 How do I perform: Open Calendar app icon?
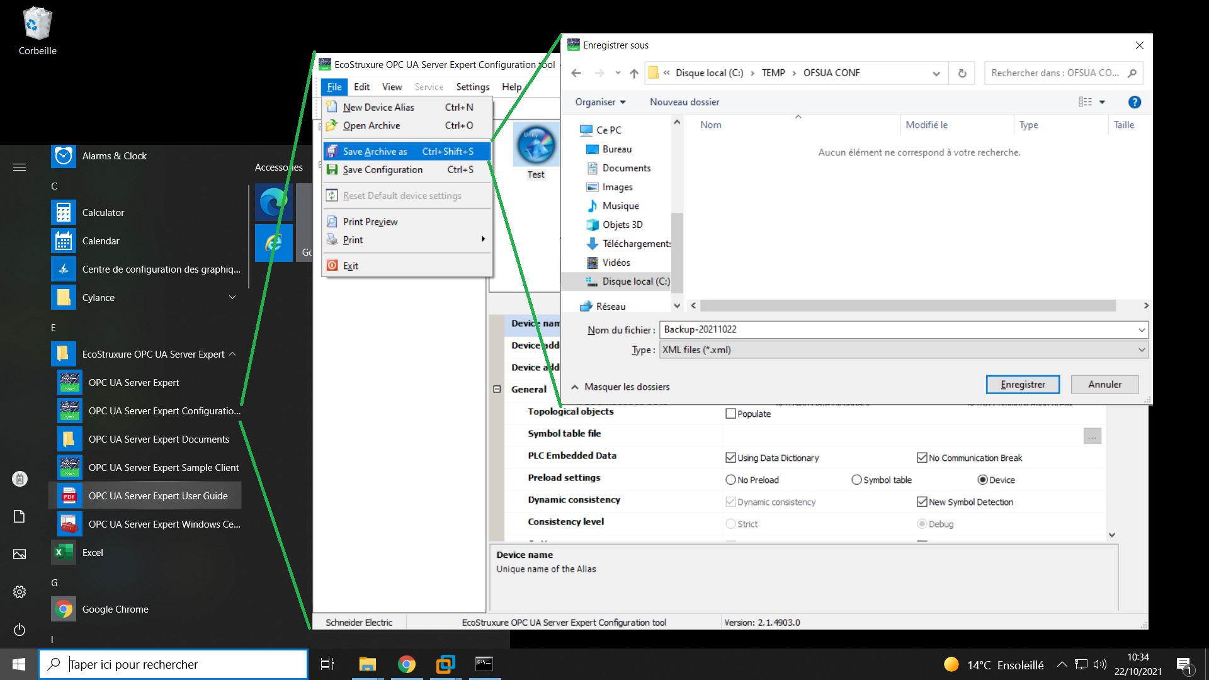pyautogui.click(x=64, y=241)
